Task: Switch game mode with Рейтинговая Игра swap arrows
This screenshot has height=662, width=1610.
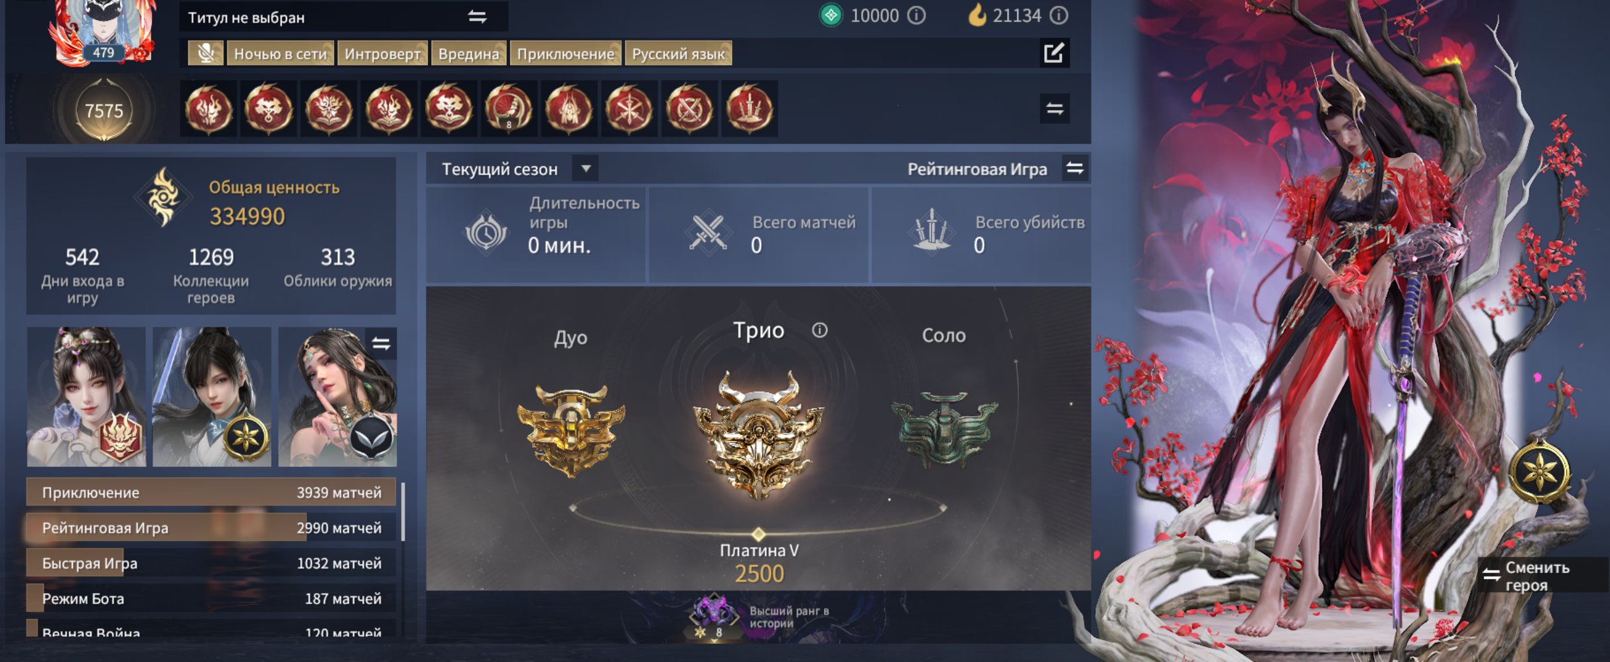Action: (x=1075, y=168)
